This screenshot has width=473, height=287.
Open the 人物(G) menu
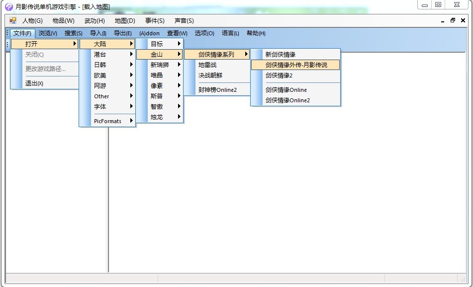(32, 20)
